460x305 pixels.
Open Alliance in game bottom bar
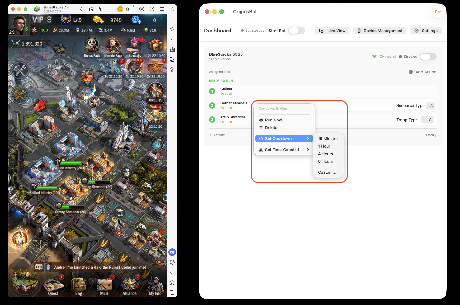tap(129, 286)
